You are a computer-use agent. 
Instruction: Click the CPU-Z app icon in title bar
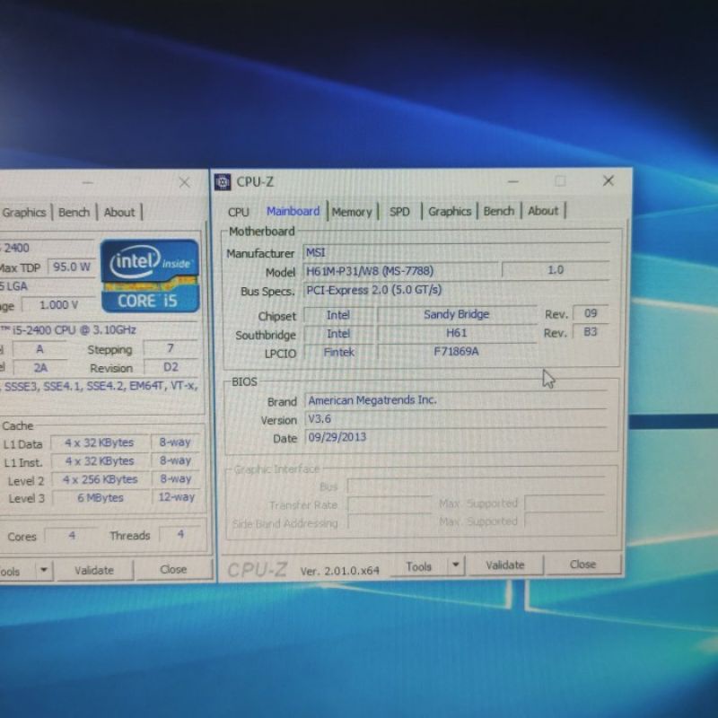(x=223, y=182)
